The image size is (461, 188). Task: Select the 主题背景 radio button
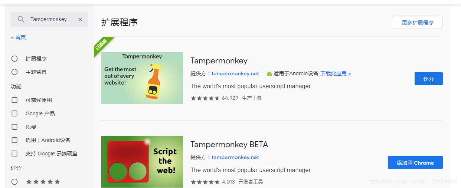coord(14,72)
